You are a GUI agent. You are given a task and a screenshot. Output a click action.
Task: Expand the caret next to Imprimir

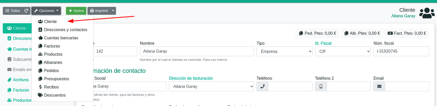pyautogui.click(x=113, y=11)
